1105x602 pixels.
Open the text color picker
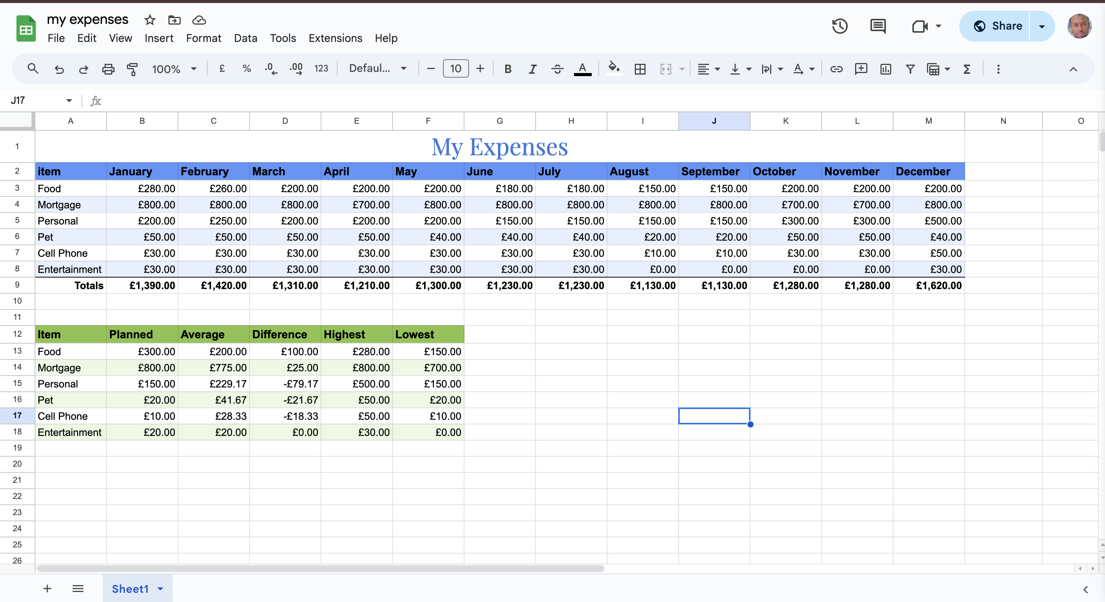click(582, 69)
